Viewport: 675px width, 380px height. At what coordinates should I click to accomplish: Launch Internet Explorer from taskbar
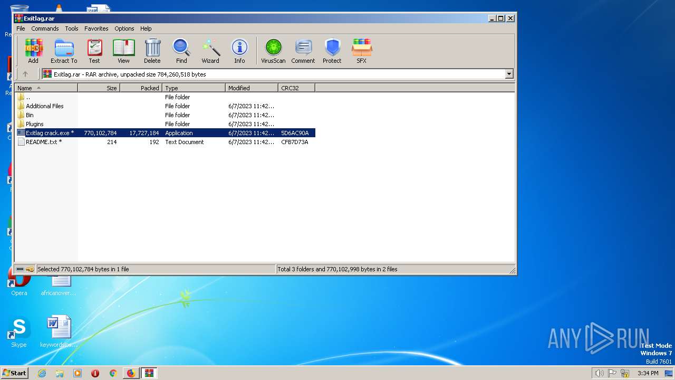(42, 373)
